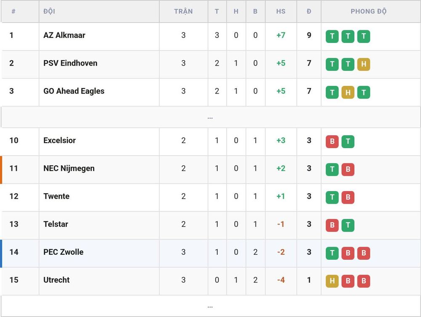
Task: Click PEC Zwolle's last red B badge
Action: tap(364, 253)
